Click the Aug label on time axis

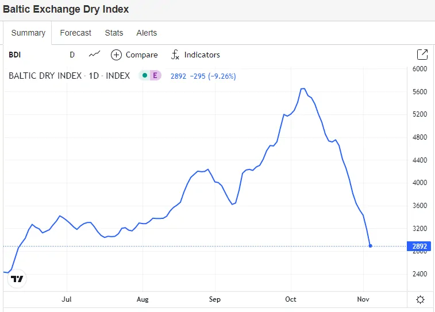tap(143, 299)
